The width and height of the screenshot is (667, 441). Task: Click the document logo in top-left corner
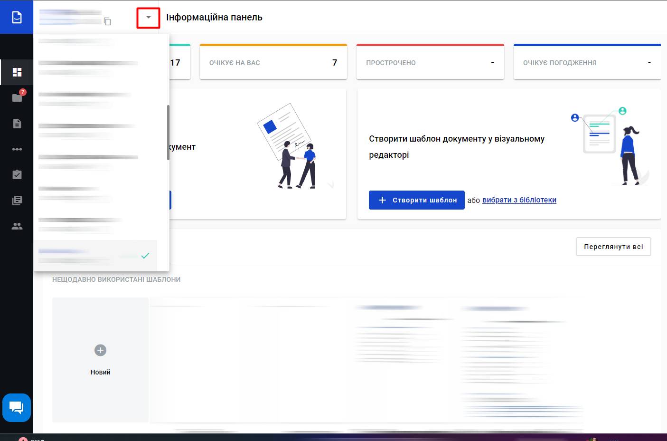point(17,17)
